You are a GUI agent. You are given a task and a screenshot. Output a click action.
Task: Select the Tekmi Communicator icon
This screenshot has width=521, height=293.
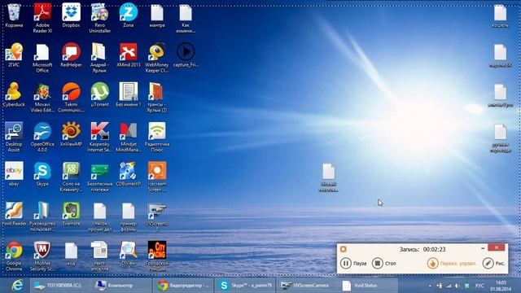[x=71, y=98]
